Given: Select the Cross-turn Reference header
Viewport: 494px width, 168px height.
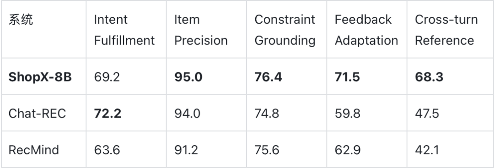Looking at the screenshot, I should tap(446, 30).
